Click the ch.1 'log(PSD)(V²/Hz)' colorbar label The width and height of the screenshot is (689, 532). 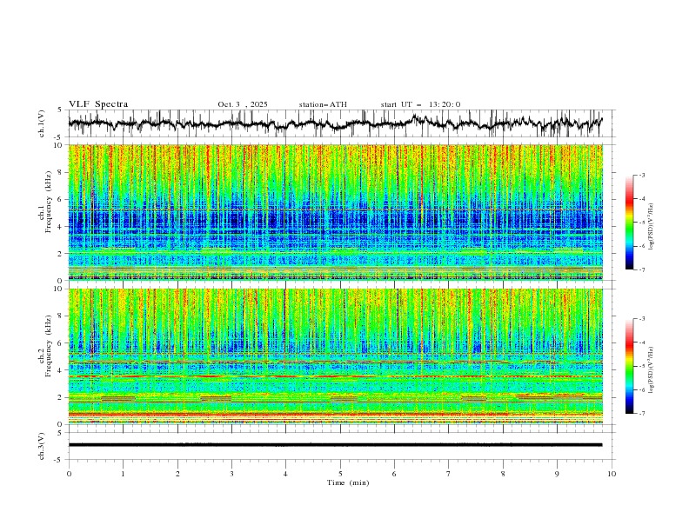click(x=652, y=227)
